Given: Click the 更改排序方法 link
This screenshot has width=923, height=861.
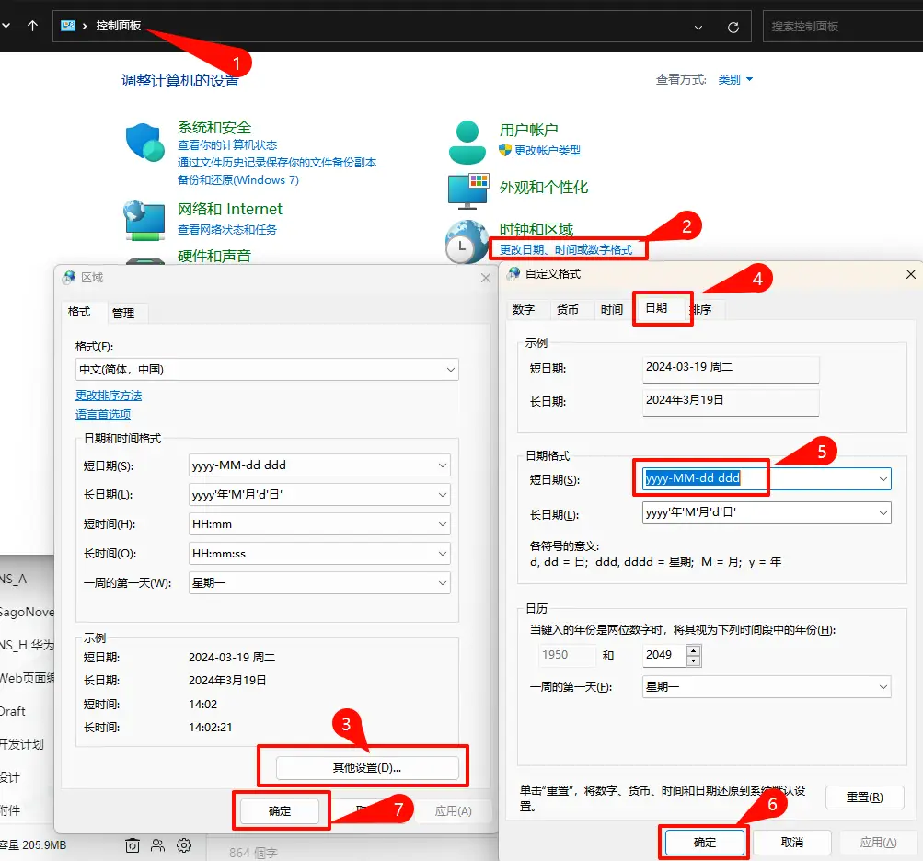Looking at the screenshot, I should [x=108, y=394].
